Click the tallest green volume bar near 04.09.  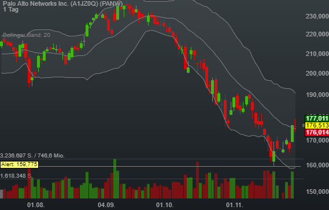pos(114,179)
